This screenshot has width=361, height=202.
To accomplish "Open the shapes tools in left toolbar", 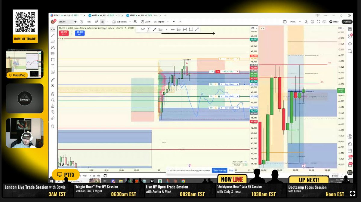I will 53,60.
